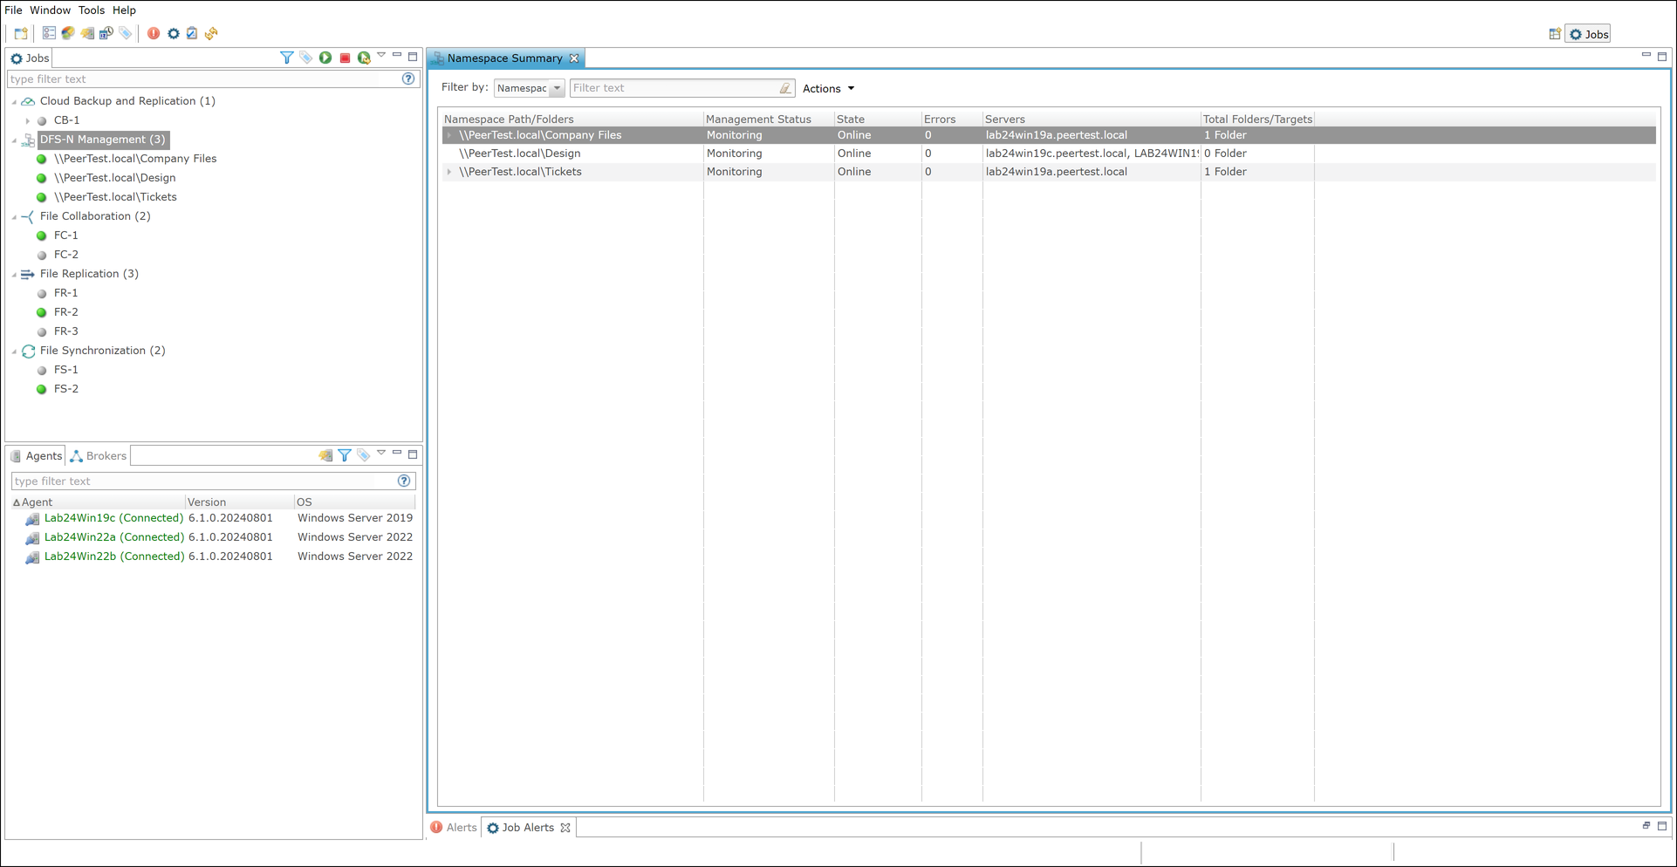The image size is (1677, 867).
Task: Open the Window menu
Action: [x=50, y=10]
